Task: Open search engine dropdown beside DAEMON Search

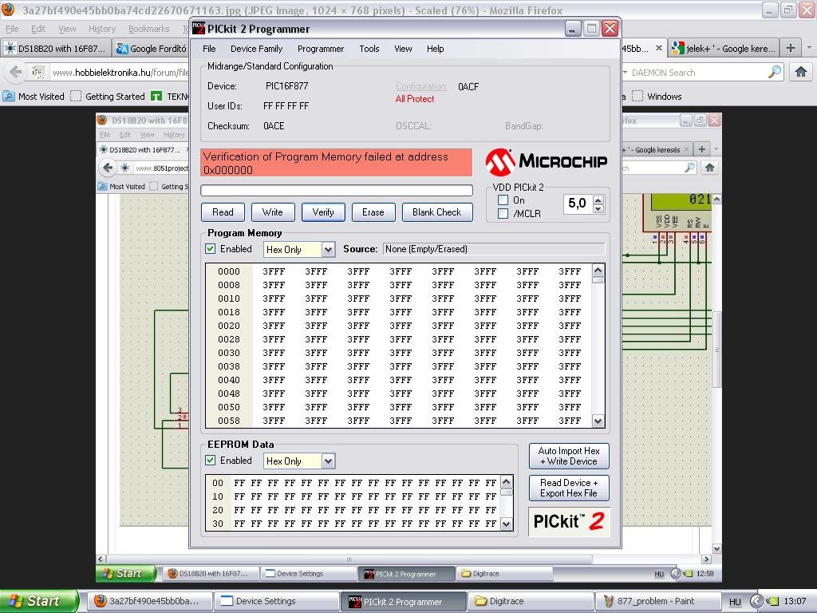Action: click(x=626, y=73)
